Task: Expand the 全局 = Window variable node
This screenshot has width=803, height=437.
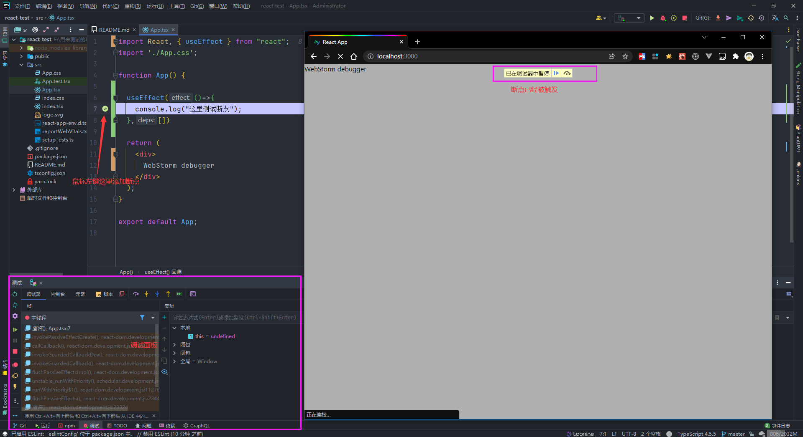Action: (x=174, y=361)
